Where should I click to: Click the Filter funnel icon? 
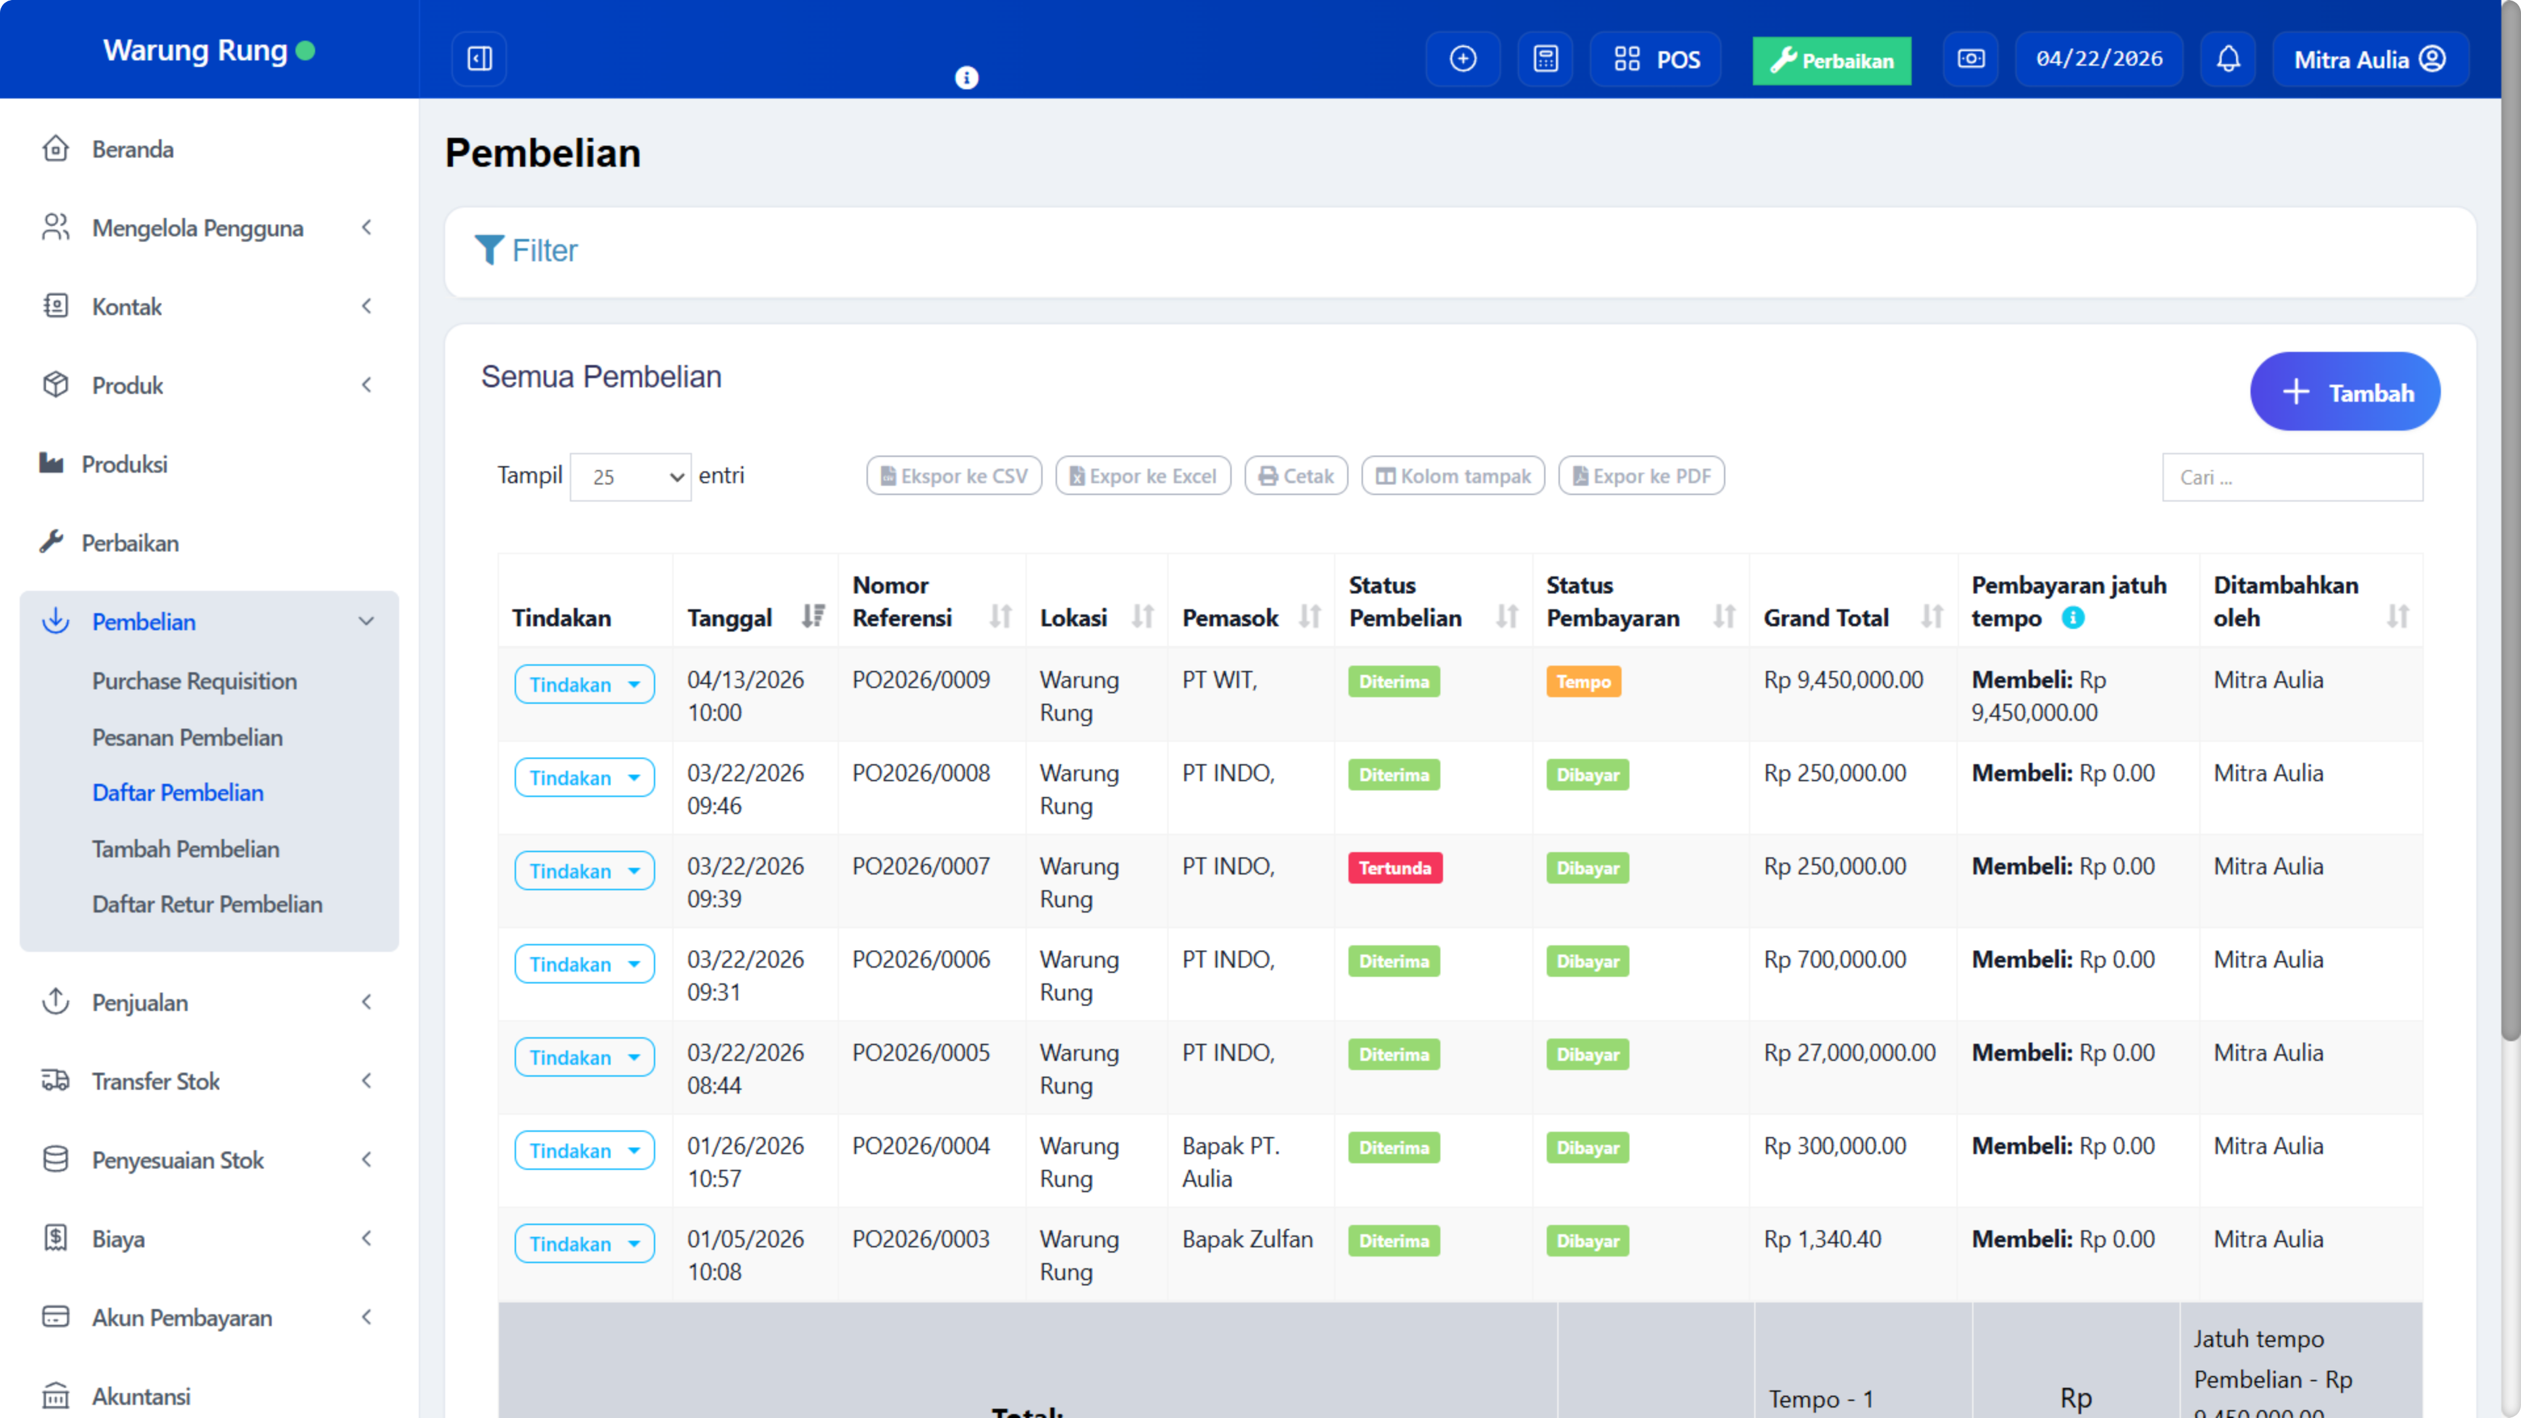tap(488, 251)
